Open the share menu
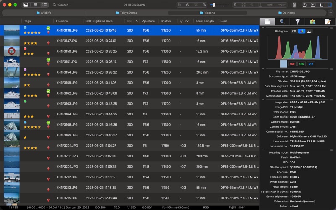 [x=304, y=5]
